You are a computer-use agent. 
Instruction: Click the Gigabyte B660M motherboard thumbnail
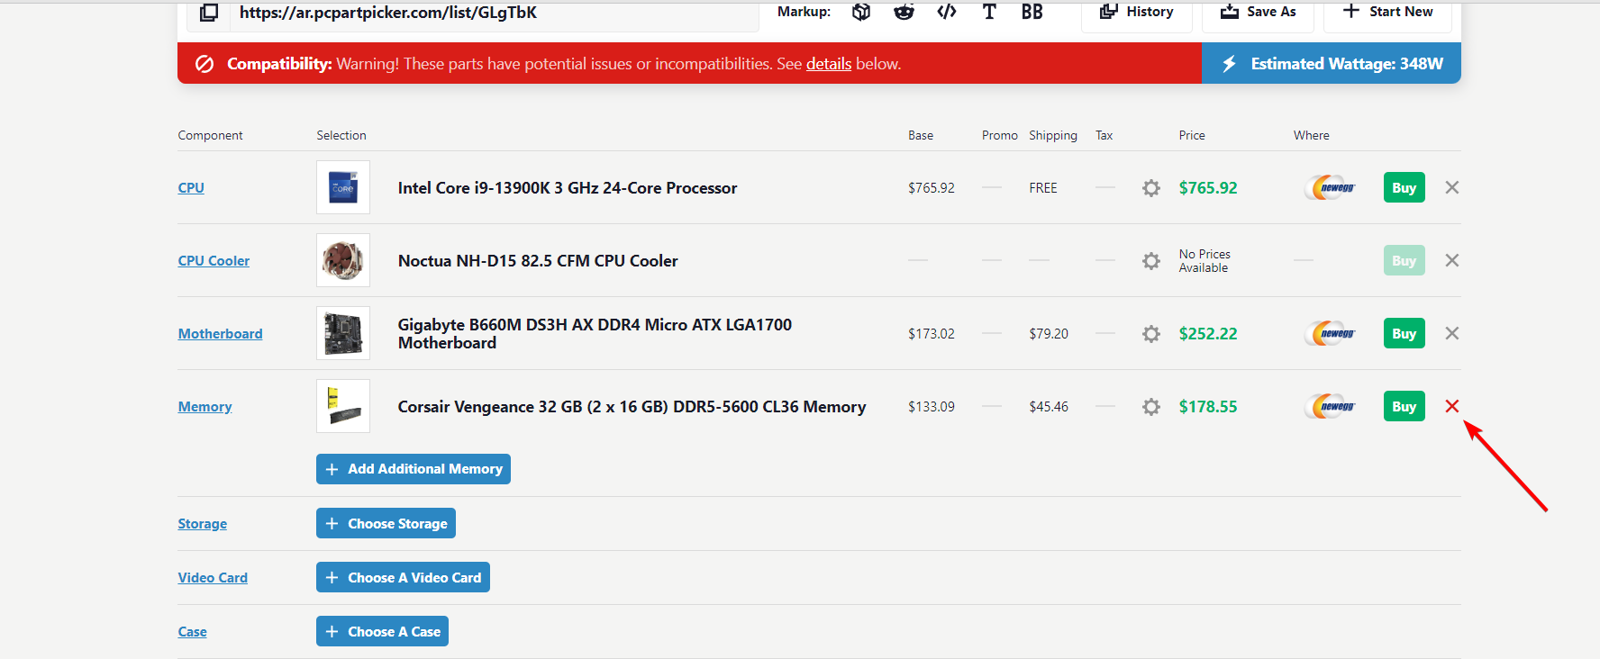point(343,333)
